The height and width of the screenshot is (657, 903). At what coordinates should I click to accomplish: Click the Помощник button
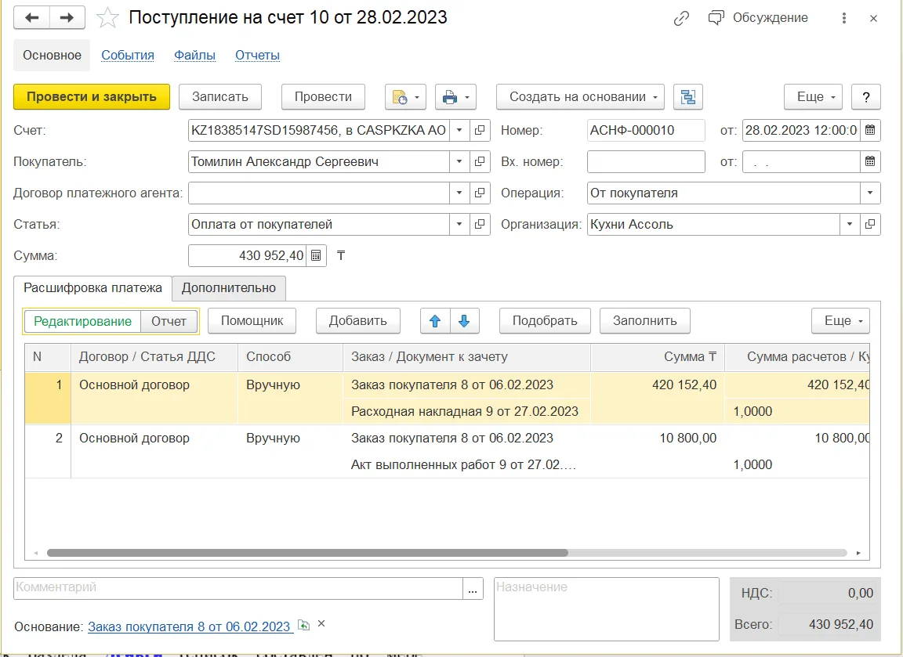[252, 321]
